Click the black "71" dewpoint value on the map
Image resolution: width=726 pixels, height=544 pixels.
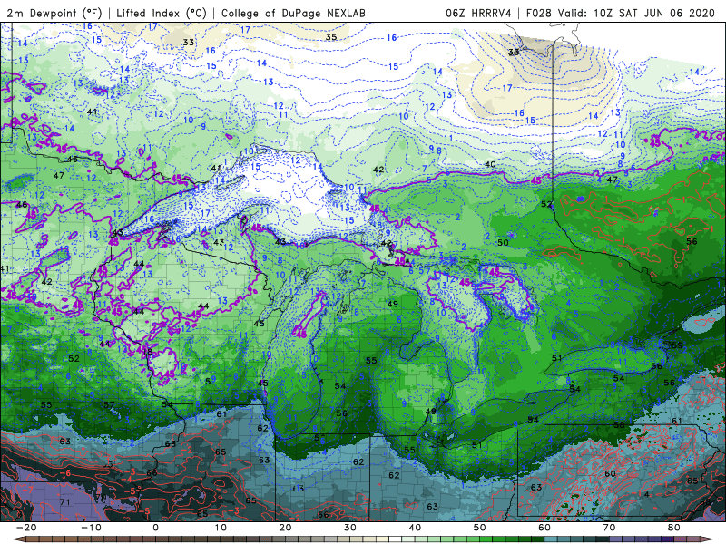pyautogui.click(x=64, y=502)
